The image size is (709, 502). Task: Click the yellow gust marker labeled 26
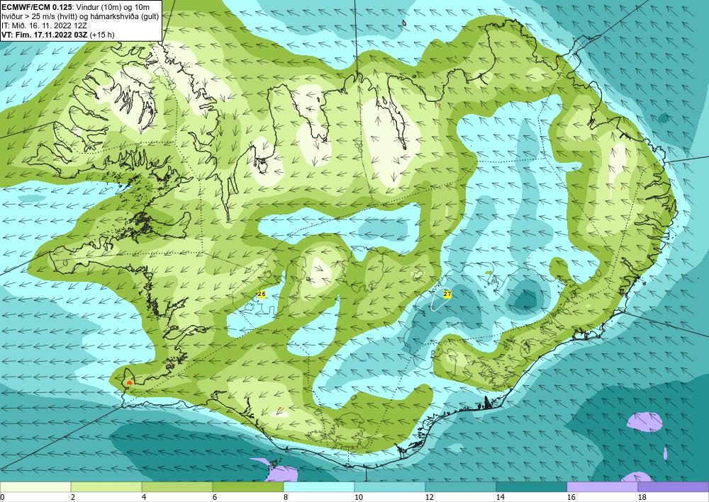(x=262, y=295)
